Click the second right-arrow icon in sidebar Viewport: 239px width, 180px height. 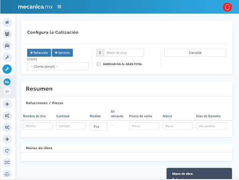pyautogui.click(x=7, y=139)
